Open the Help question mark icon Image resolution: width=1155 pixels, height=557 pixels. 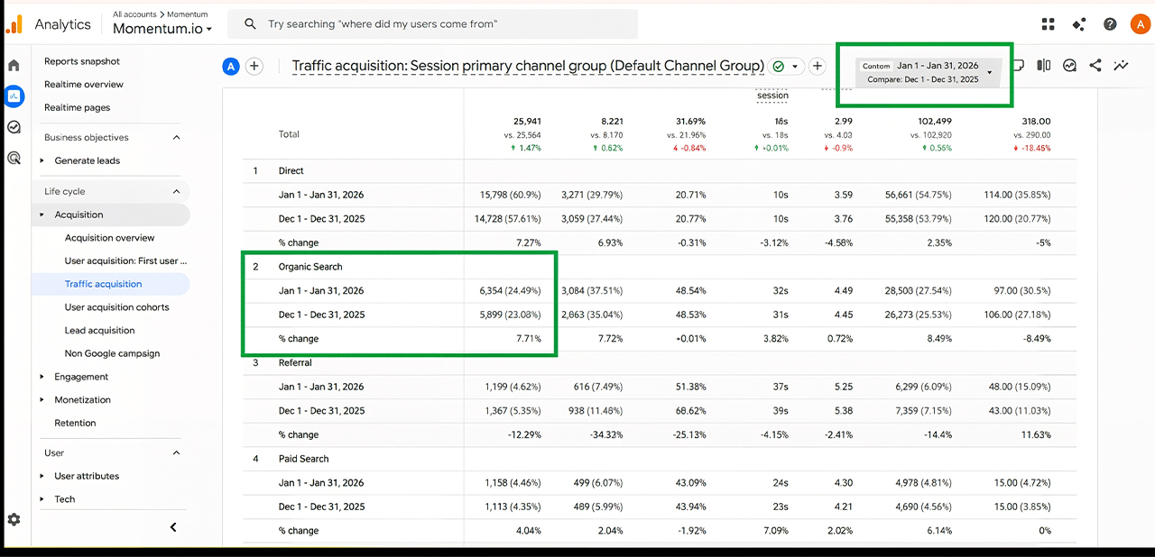click(1110, 24)
